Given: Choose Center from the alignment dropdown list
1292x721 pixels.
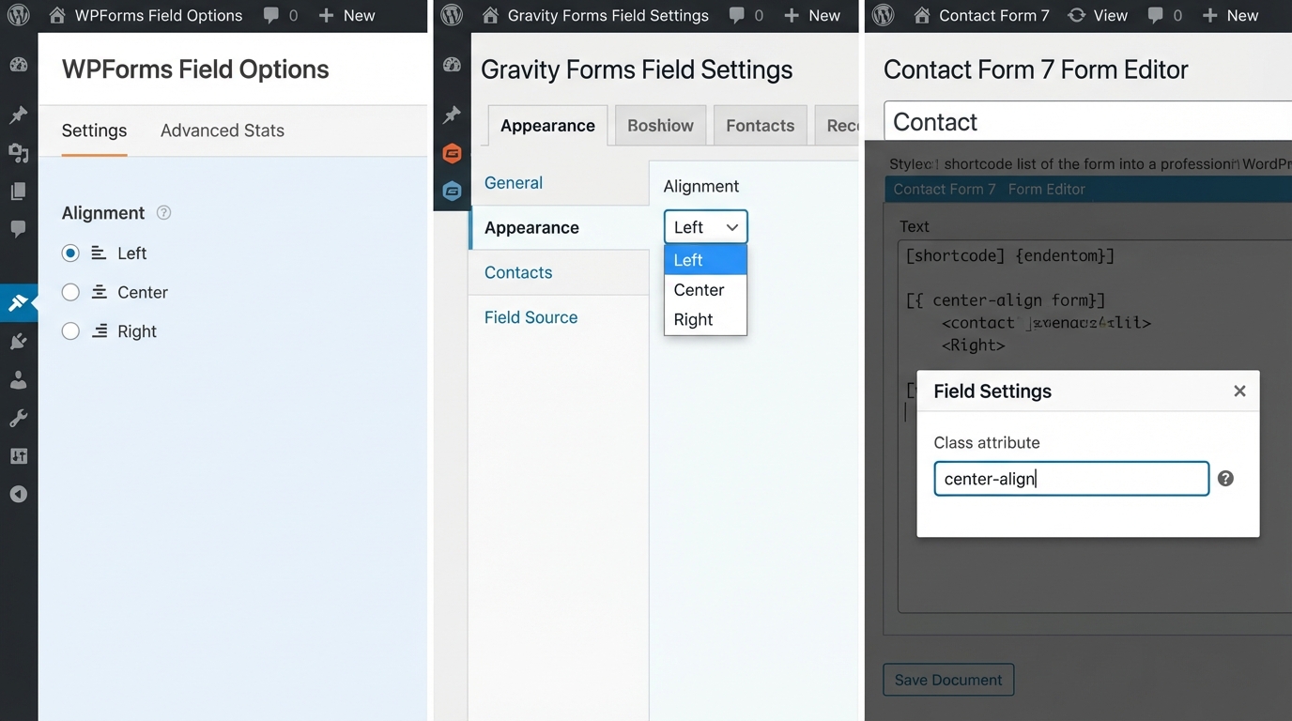Looking at the screenshot, I should (698, 290).
